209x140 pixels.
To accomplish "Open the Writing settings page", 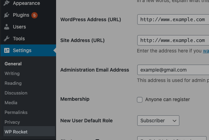I will [x=12, y=74].
